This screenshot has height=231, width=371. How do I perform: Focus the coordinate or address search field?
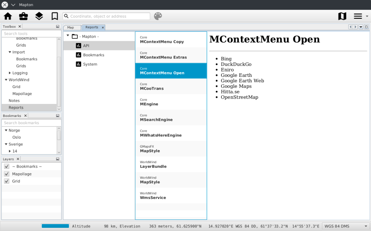[x=106, y=16]
